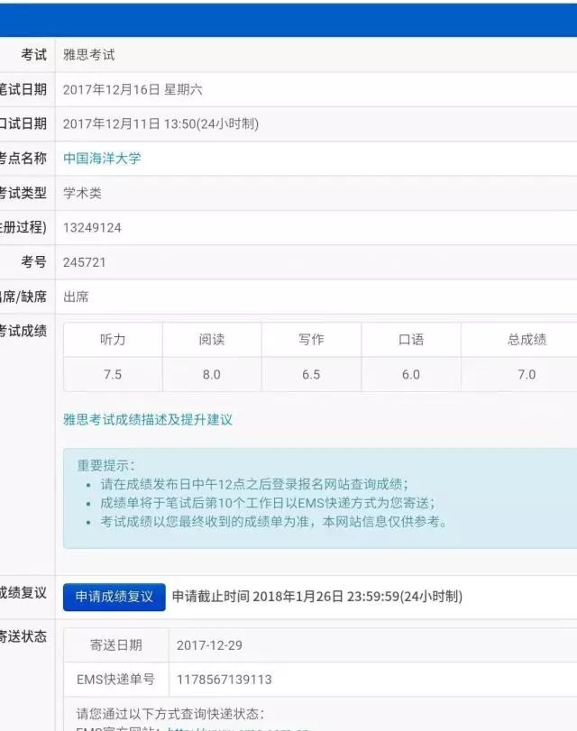The image size is (577, 731).
Task: Click the notice about EMS快递方式 delivery
Action: (x=268, y=503)
